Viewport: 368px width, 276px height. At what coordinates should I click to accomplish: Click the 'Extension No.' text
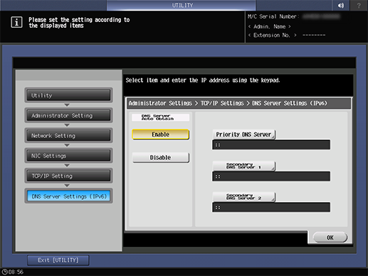pyautogui.click(x=272, y=35)
